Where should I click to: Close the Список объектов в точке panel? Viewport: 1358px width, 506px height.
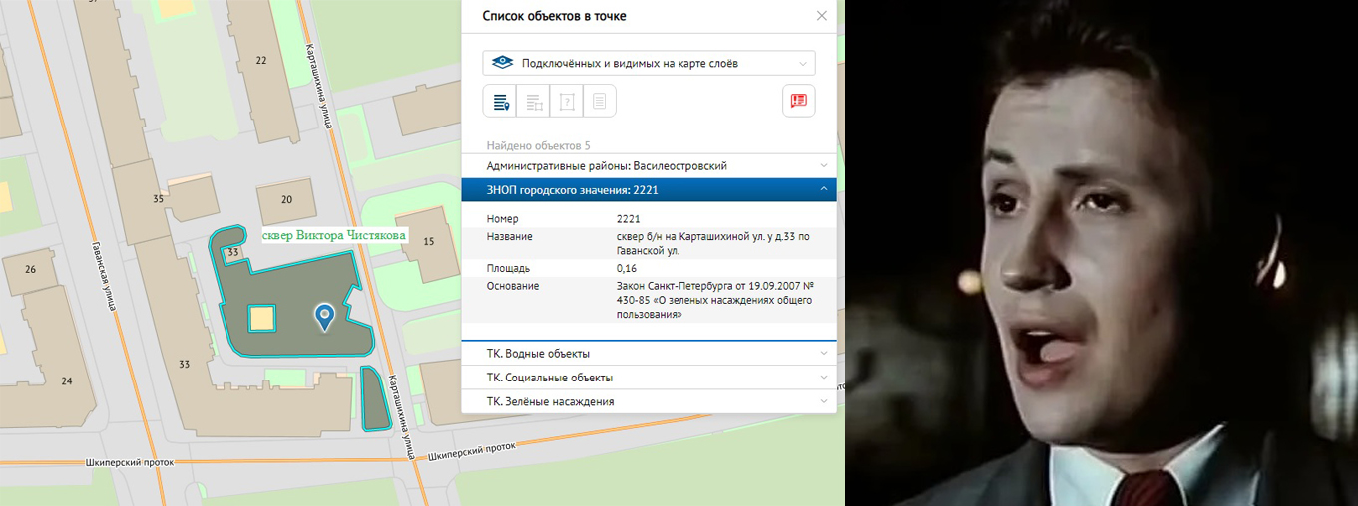pos(821,16)
